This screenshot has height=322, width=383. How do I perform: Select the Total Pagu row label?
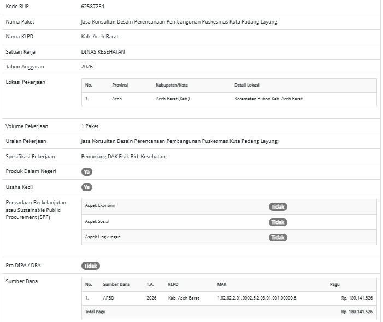pos(93,311)
